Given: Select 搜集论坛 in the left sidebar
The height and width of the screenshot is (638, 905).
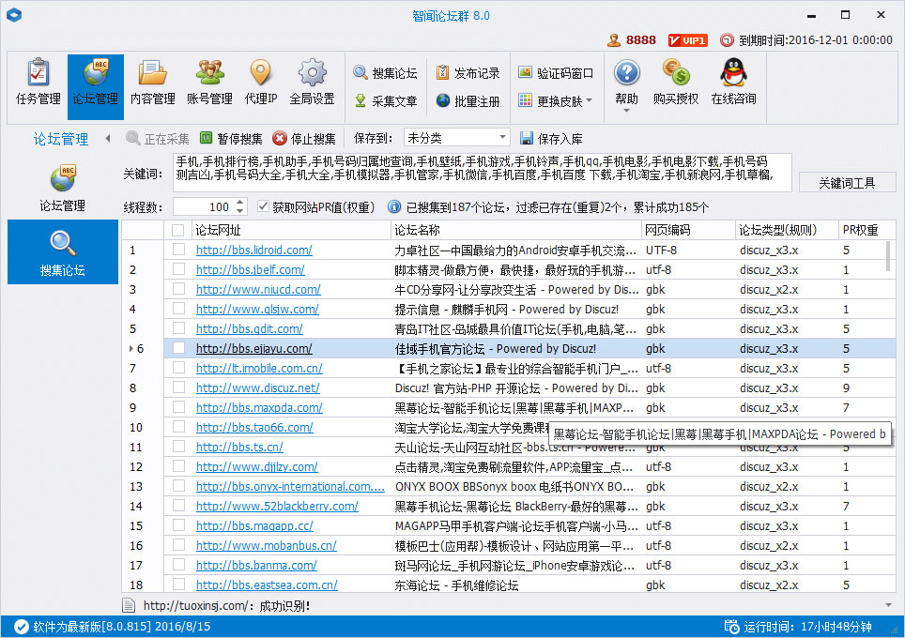Looking at the screenshot, I should point(62,251).
